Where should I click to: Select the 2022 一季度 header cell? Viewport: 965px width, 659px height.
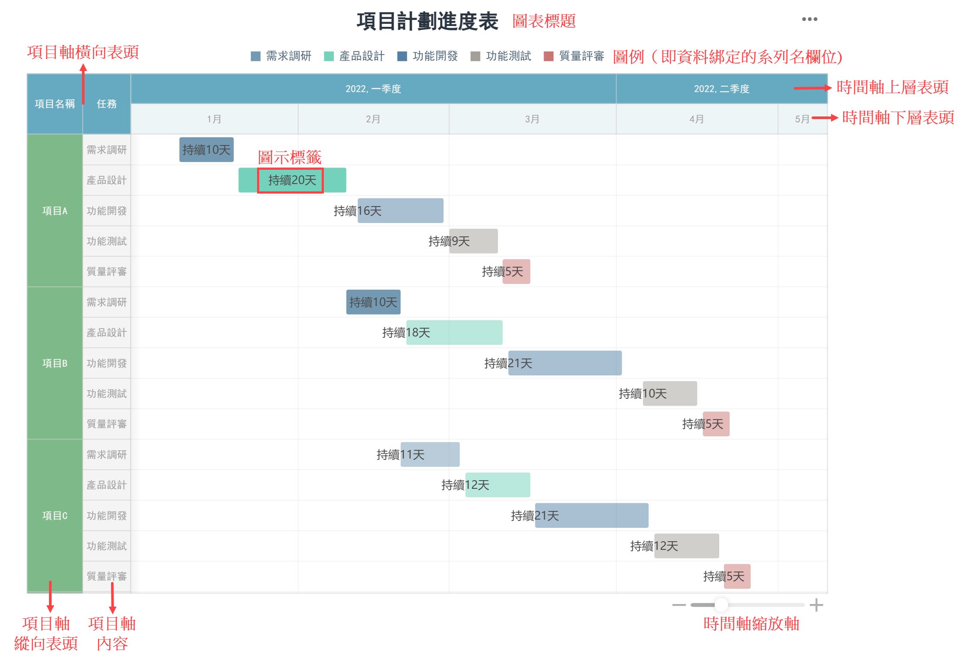coord(373,89)
